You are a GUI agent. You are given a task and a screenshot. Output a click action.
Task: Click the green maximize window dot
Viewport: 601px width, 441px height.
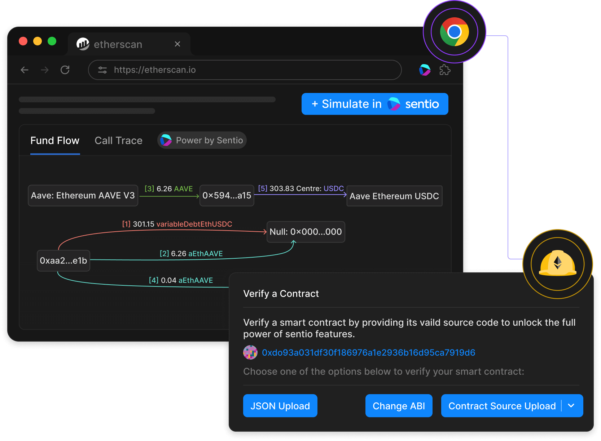pos(52,41)
